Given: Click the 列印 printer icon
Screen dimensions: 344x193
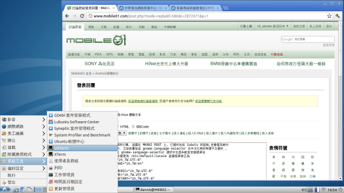Looking at the screenshot, I should 51,168.
